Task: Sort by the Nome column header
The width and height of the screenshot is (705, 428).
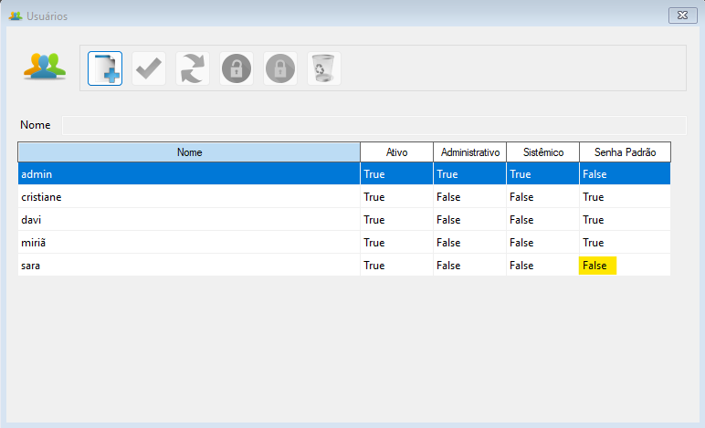Action: click(x=189, y=151)
